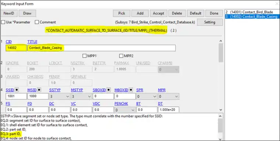This screenshot has width=280, height=141.
Task: Click the MBOXID input field
Action: pos(125,96)
